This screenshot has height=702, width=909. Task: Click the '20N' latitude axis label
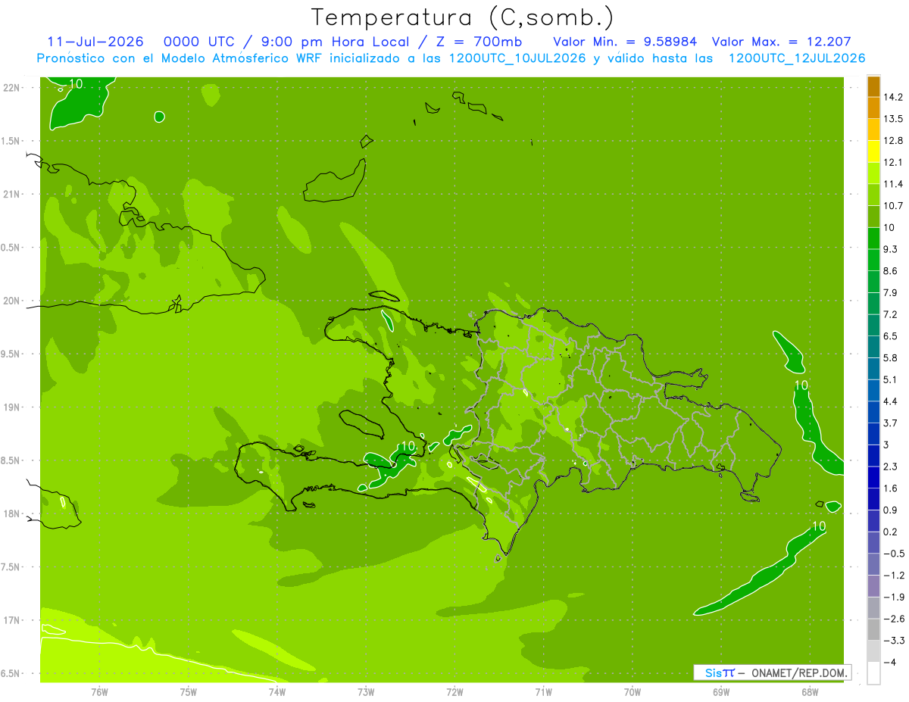pyautogui.click(x=11, y=301)
